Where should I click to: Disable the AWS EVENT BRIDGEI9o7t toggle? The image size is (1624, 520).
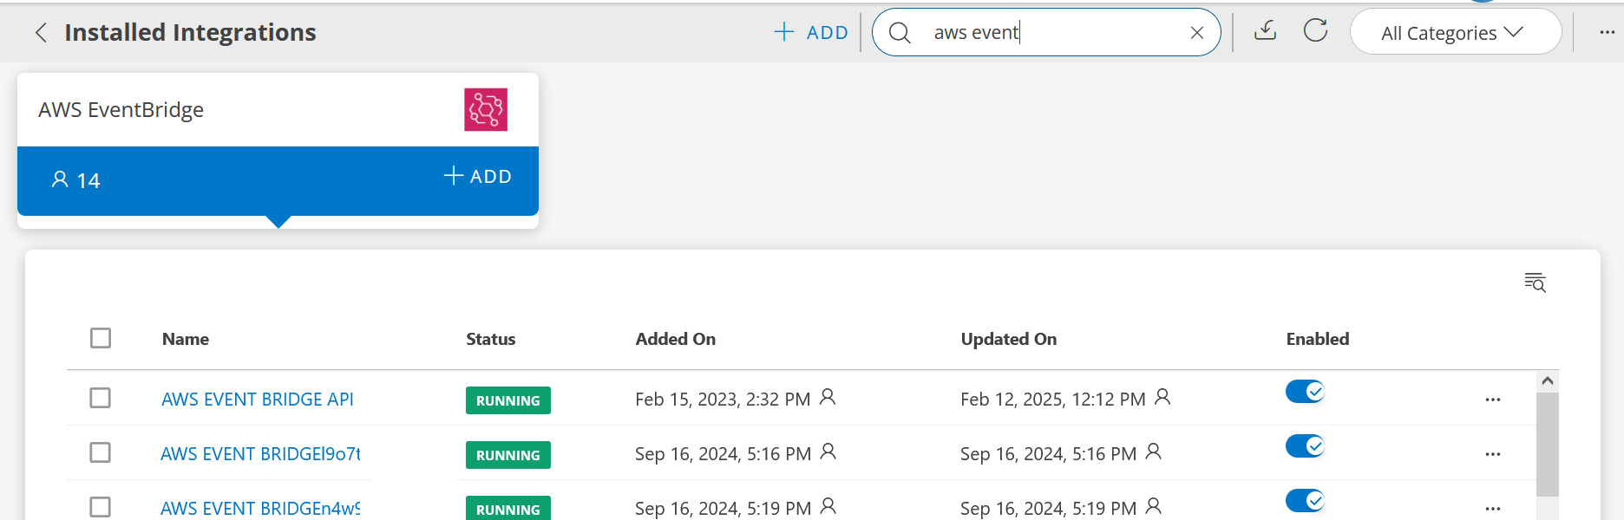1305,446
